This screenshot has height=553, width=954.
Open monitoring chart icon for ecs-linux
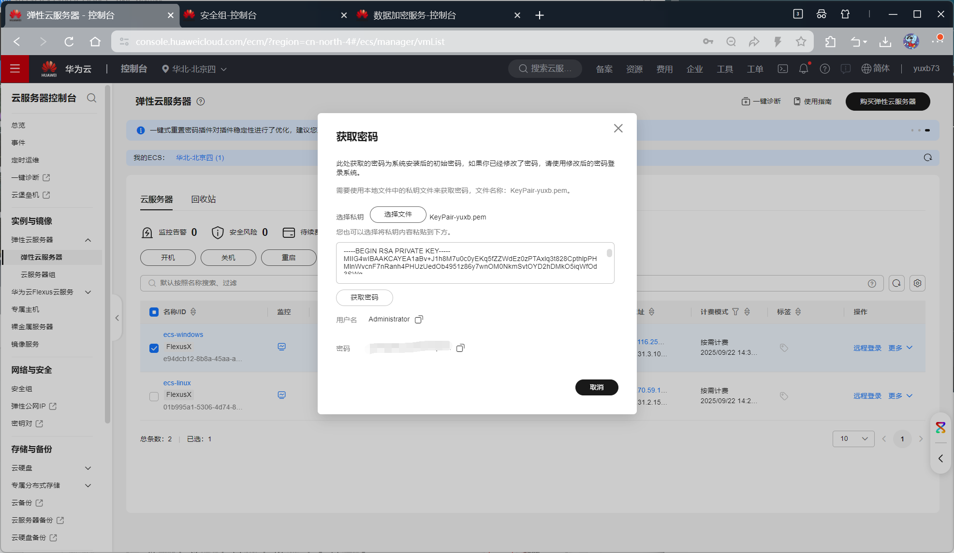coord(282,395)
